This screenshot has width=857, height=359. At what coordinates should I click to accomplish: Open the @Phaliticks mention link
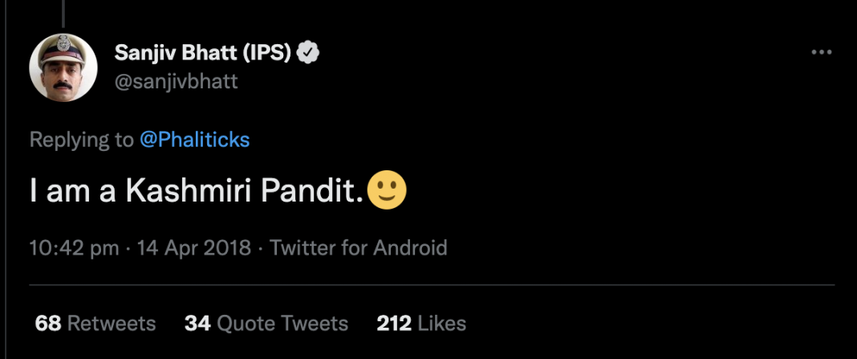(195, 140)
